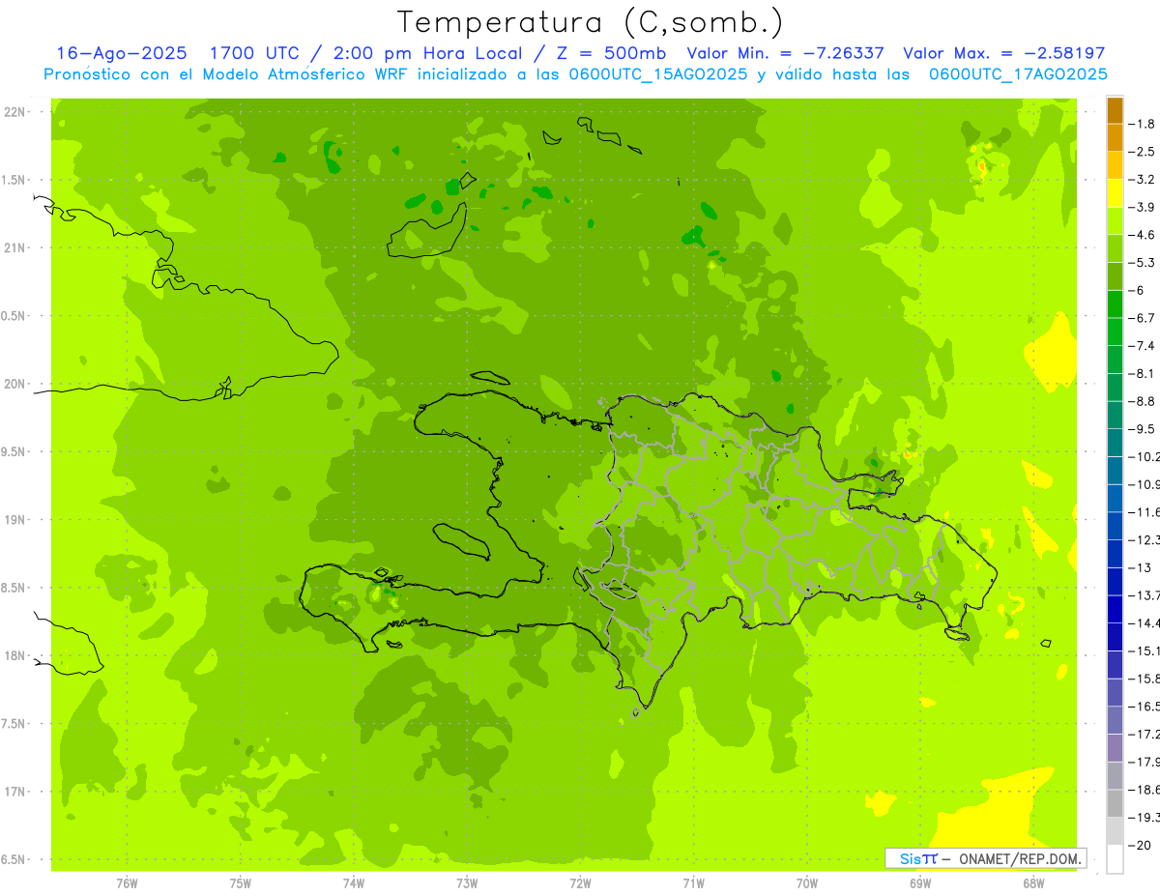Click the "-4.6" colorbar label
The image size is (1160, 896).
point(1143,235)
